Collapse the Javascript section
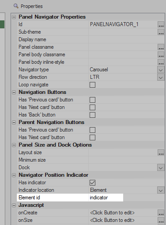This screenshot has height=225, width=166. pyautogui.click(x=14, y=205)
